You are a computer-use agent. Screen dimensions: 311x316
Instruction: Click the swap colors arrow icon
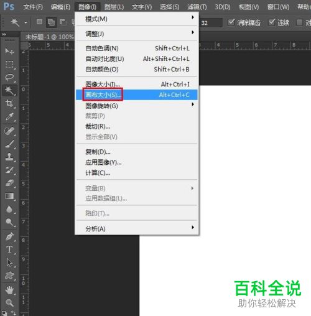pyautogui.click(x=13, y=312)
